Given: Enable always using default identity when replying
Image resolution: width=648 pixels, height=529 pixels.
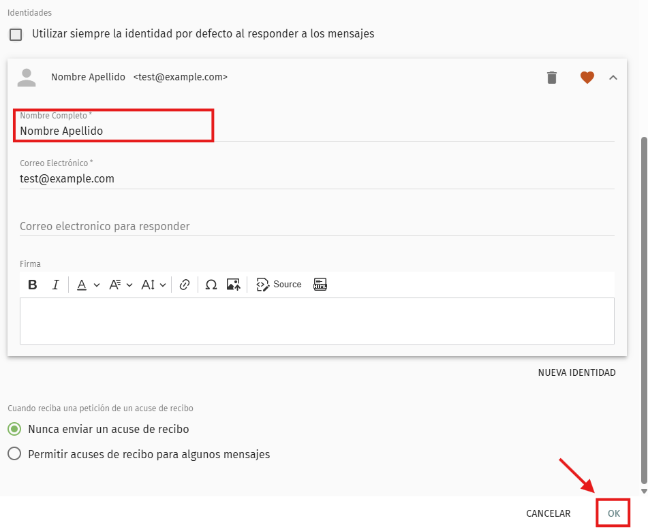Looking at the screenshot, I should [x=16, y=34].
